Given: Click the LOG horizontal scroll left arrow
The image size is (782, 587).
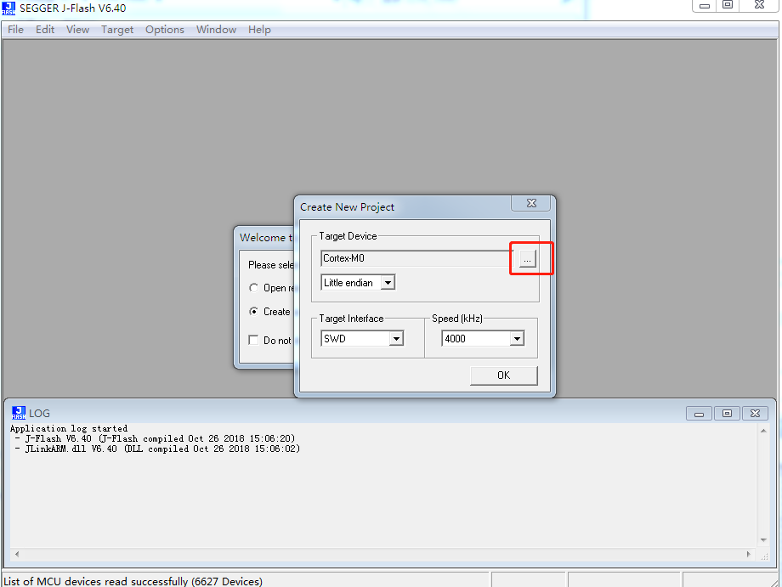Looking at the screenshot, I should coord(17,554).
